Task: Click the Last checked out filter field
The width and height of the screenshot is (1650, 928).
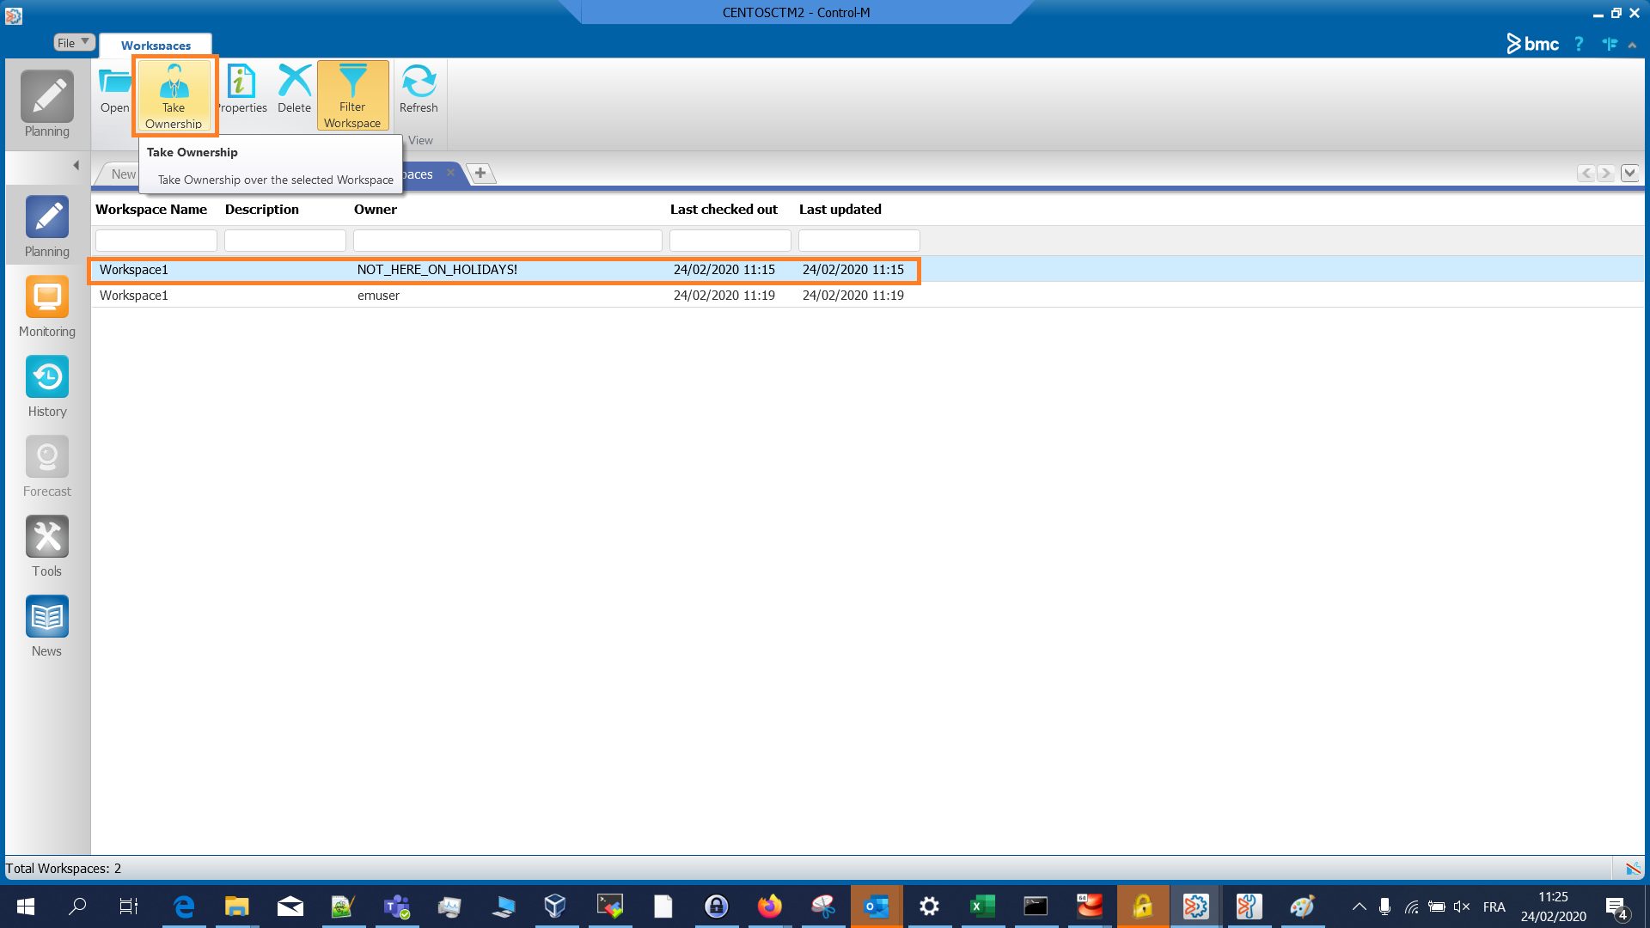Action: click(730, 241)
